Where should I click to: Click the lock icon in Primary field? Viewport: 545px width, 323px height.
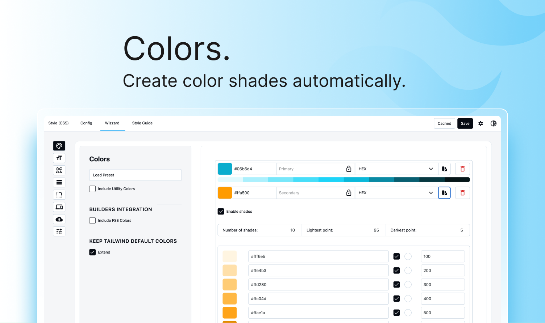[x=349, y=169]
